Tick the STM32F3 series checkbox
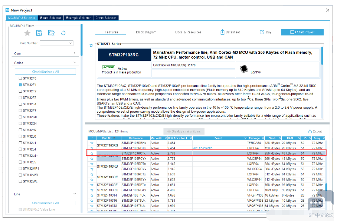 [x=20, y=98]
